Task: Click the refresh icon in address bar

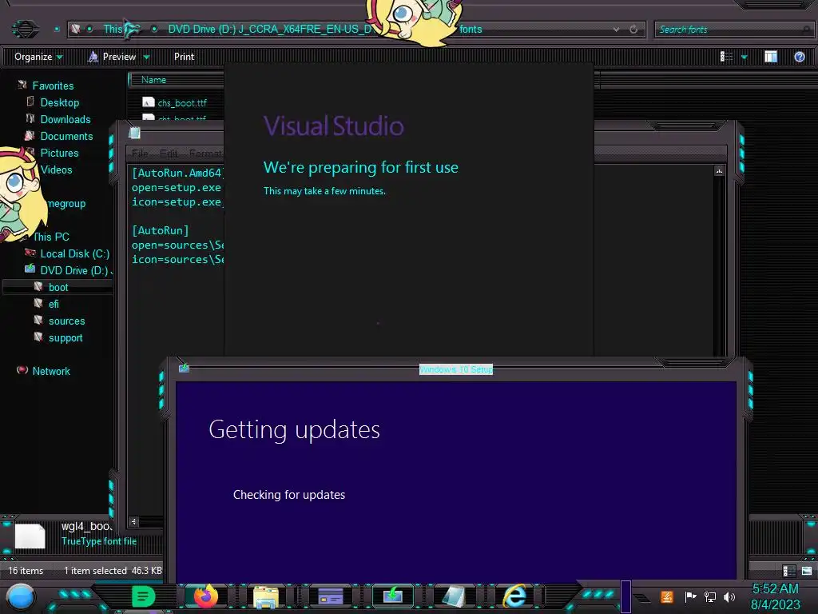Action: coord(633,30)
